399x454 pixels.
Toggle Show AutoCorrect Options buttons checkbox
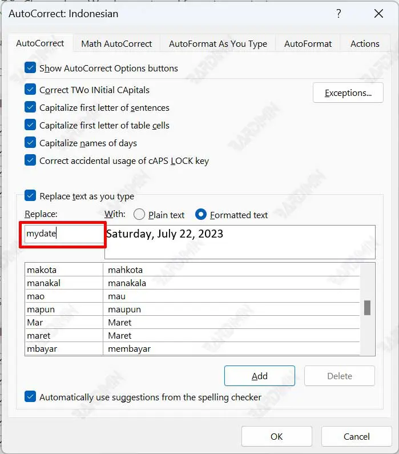[30, 68]
